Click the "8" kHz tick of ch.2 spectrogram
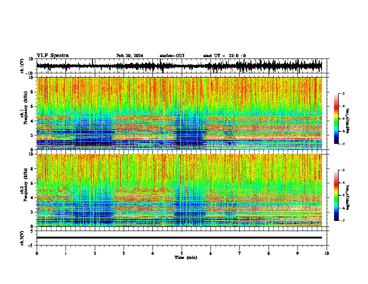 [x=32, y=169]
